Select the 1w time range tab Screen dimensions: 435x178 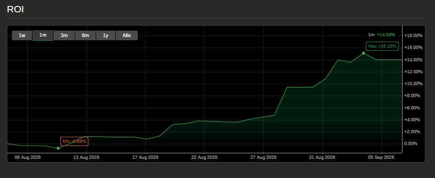[x=22, y=36]
